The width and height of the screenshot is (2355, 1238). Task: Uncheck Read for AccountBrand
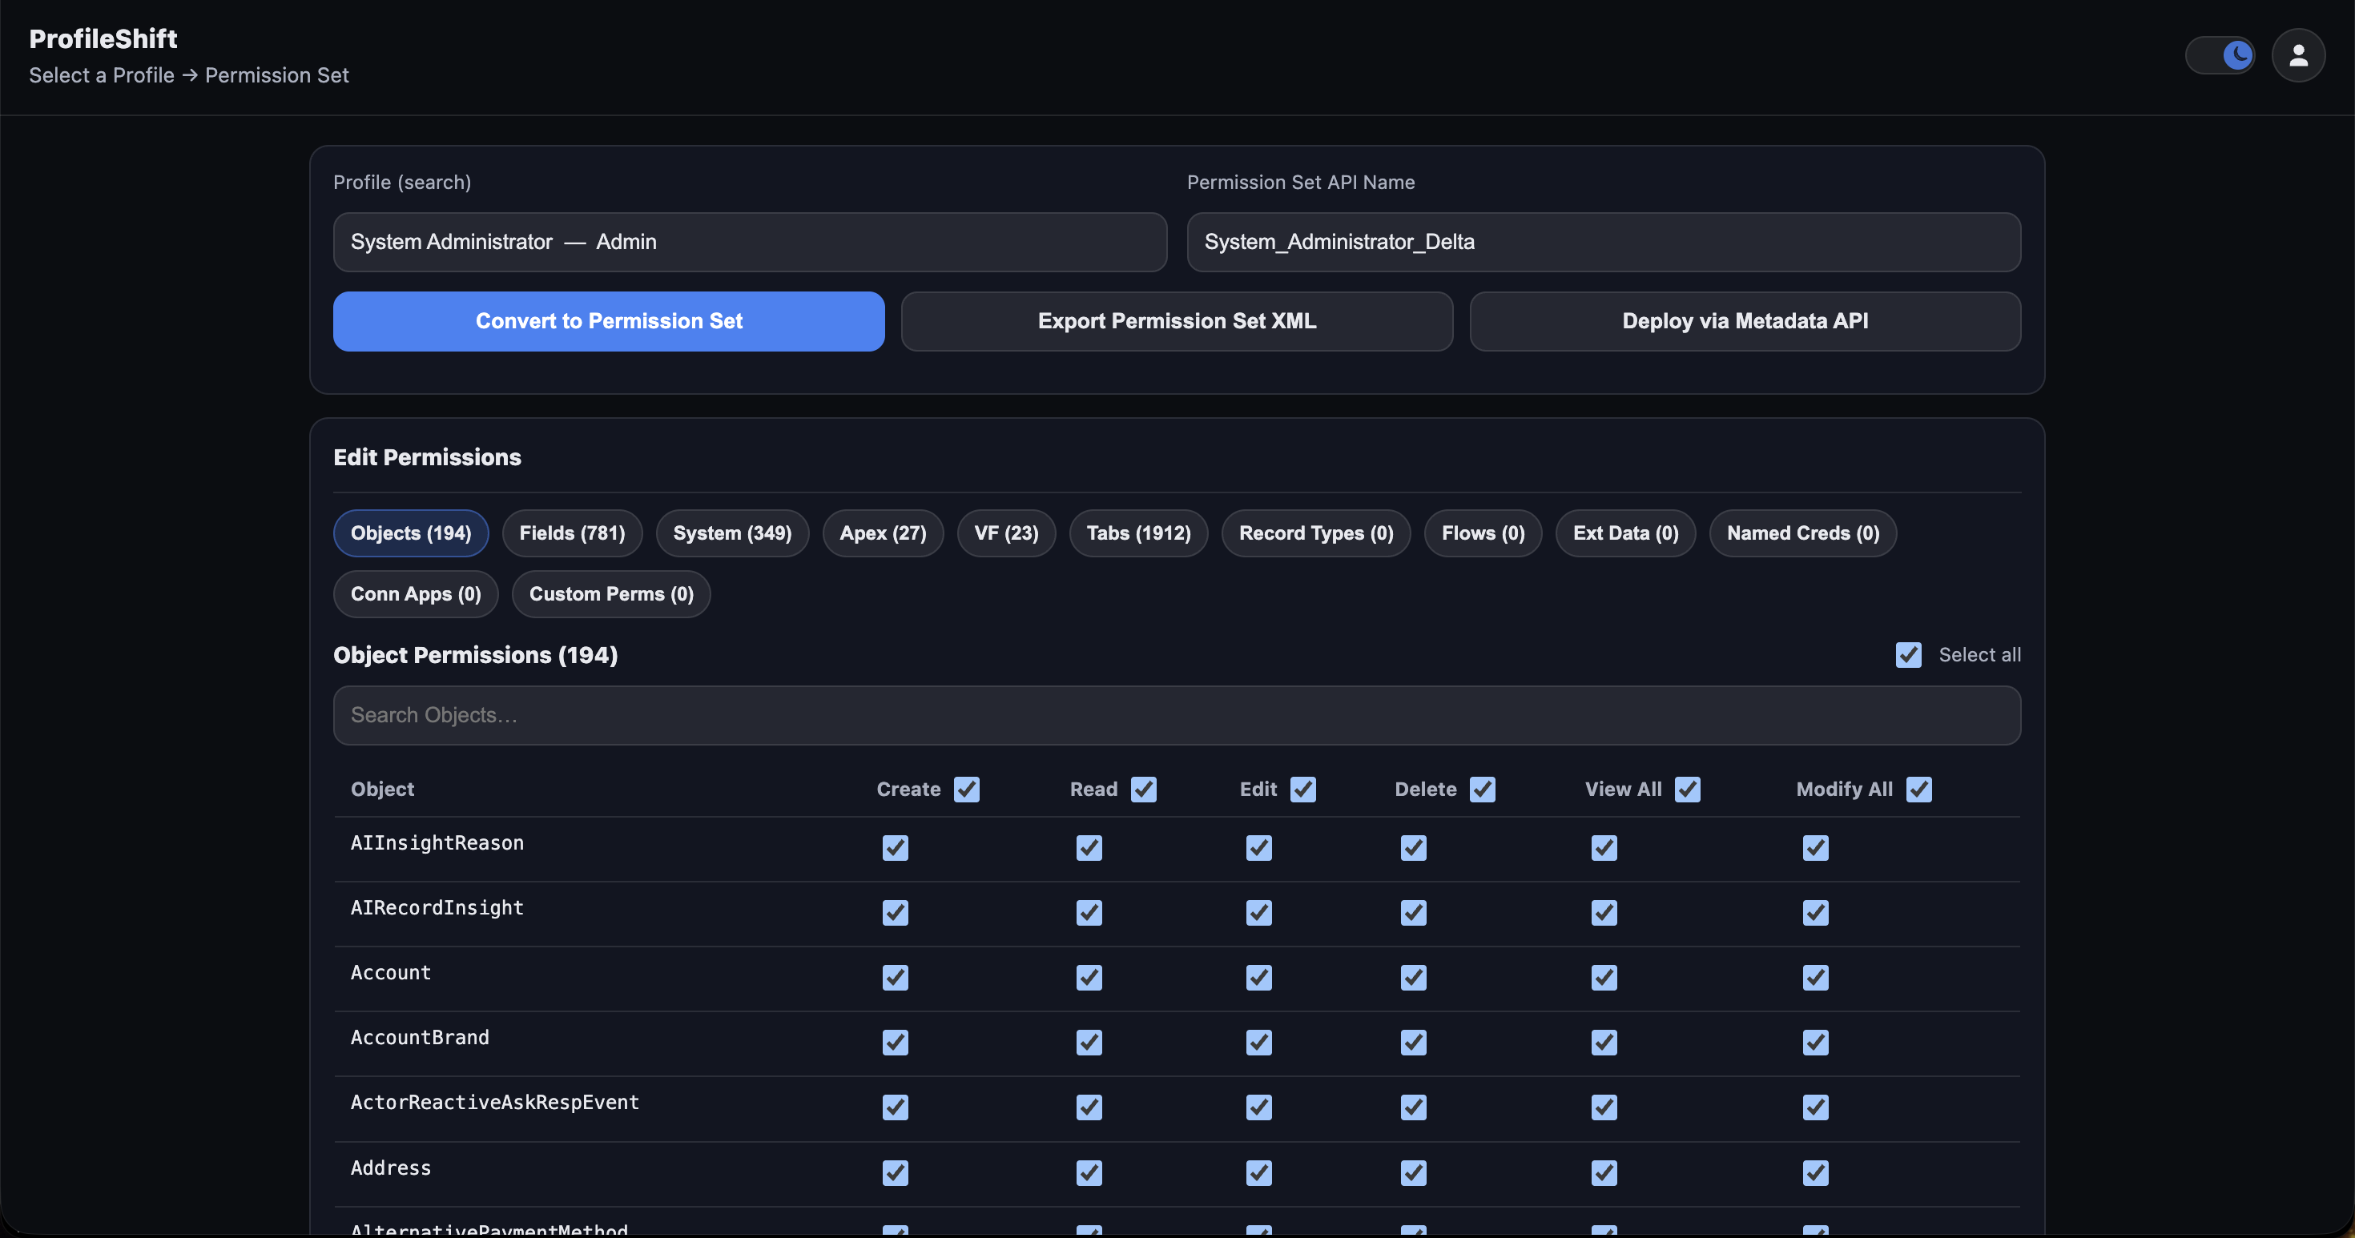pyautogui.click(x=1089, y=1043)
